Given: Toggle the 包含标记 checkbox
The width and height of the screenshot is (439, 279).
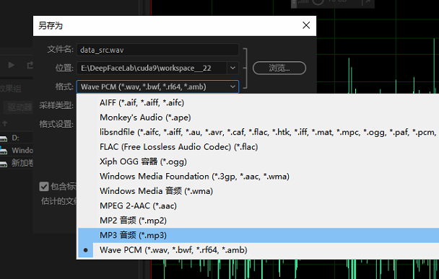Looking at the screenshot, I should click(x=44, y=187).
